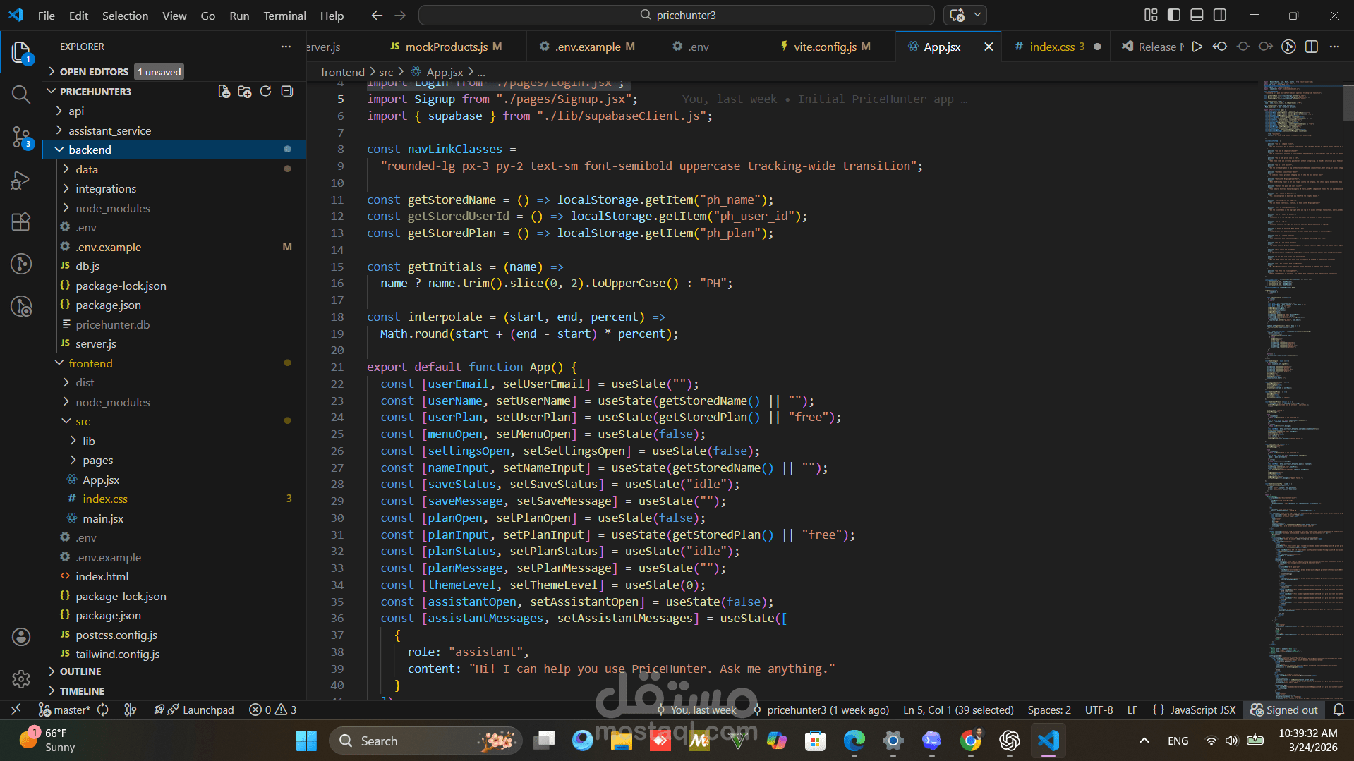
Task: Toggle the secondary side bar layout button
Action: click(1219, 15)
